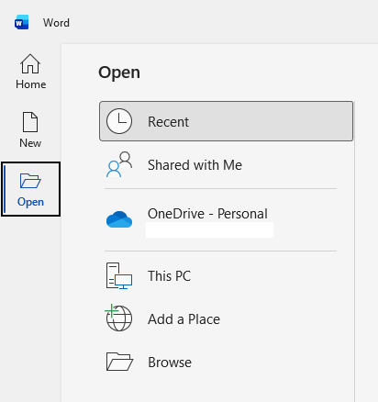Open the Shared with Me location
Viewport: 378px width, 402px height.
pos(195,165)
